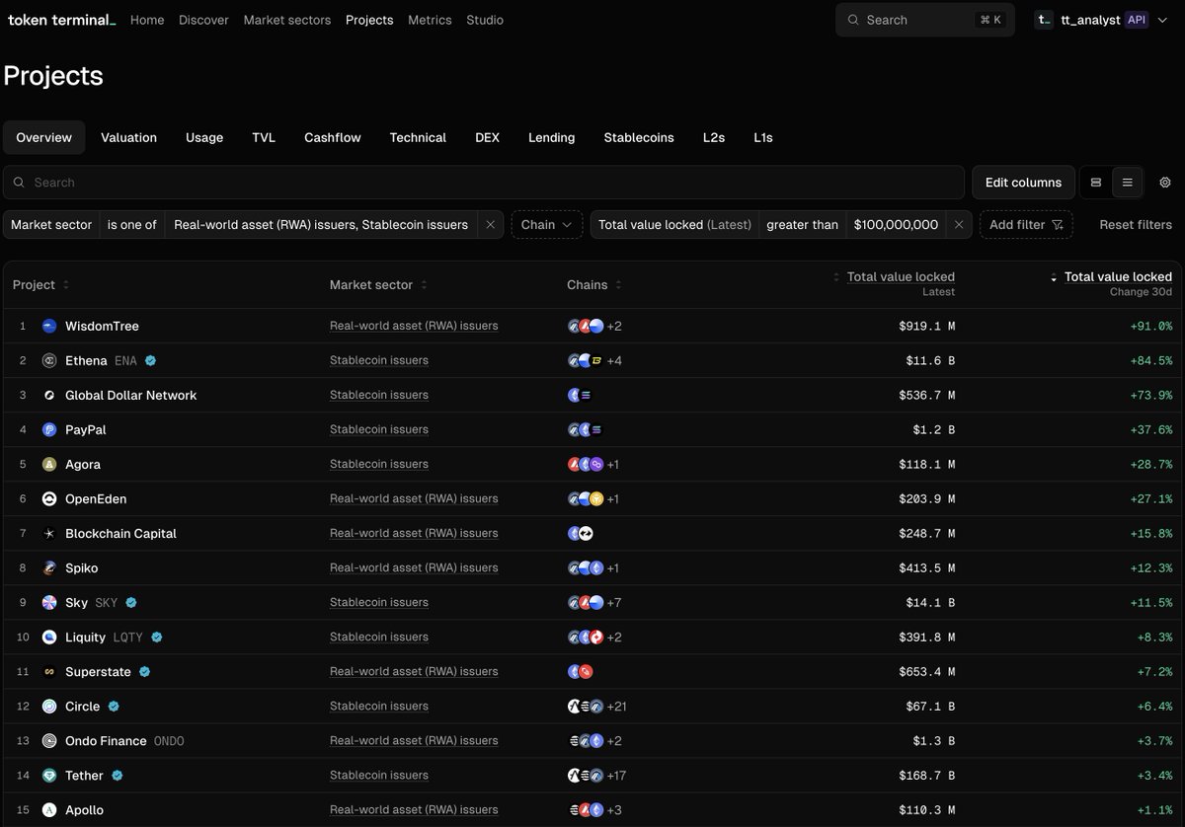Open the Cashflow tab

(x=333, y=137)
